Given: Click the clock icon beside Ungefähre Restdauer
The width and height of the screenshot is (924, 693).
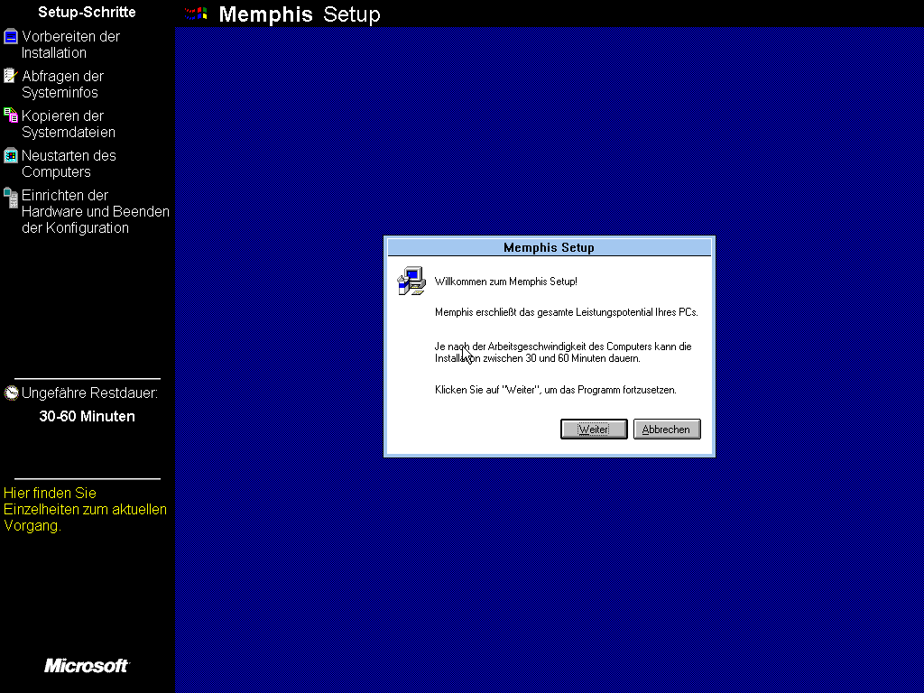Looking at the screenshot, I should pos(11,393).
